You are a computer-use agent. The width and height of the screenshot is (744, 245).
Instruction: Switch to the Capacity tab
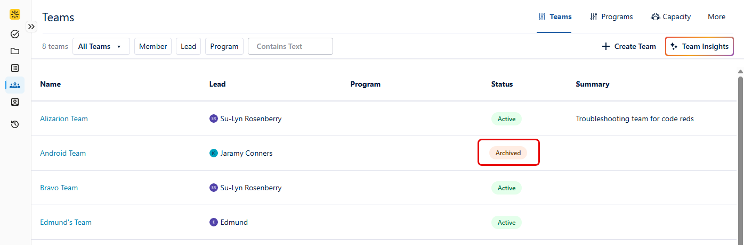[670, 16]
